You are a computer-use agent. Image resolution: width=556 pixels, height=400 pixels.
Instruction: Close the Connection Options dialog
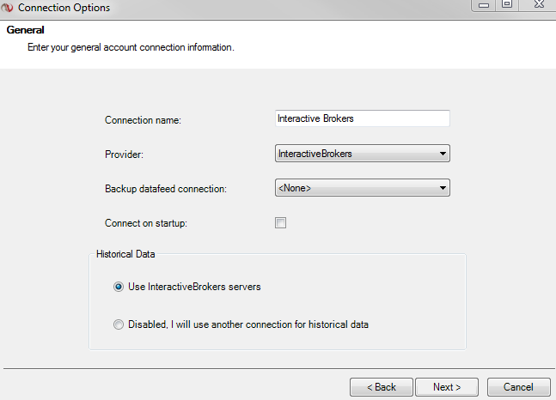(538, 4)
